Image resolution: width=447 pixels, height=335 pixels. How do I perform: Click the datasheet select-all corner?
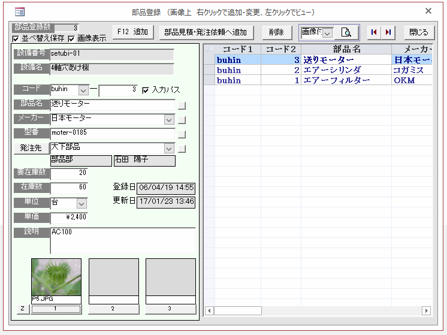209,49
